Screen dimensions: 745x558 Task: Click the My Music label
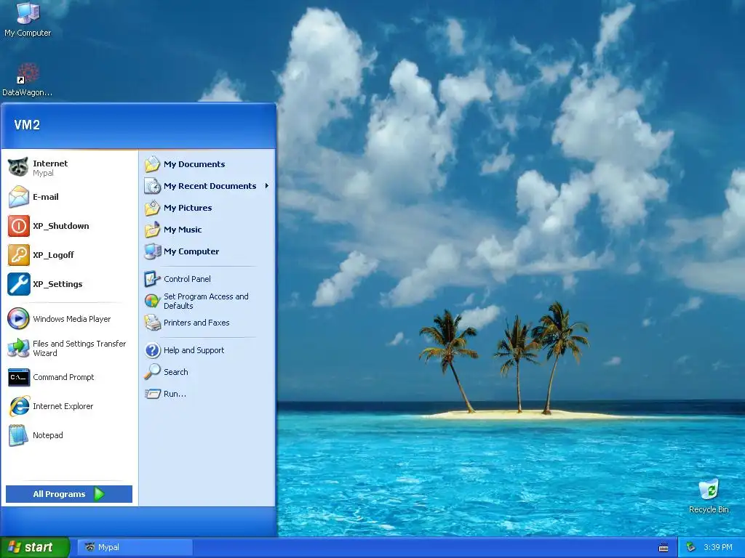tap(183, 230)
